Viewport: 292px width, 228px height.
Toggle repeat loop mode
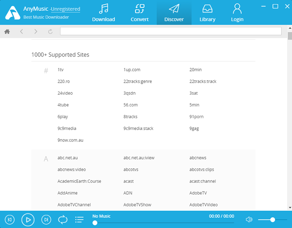[63, 219]
